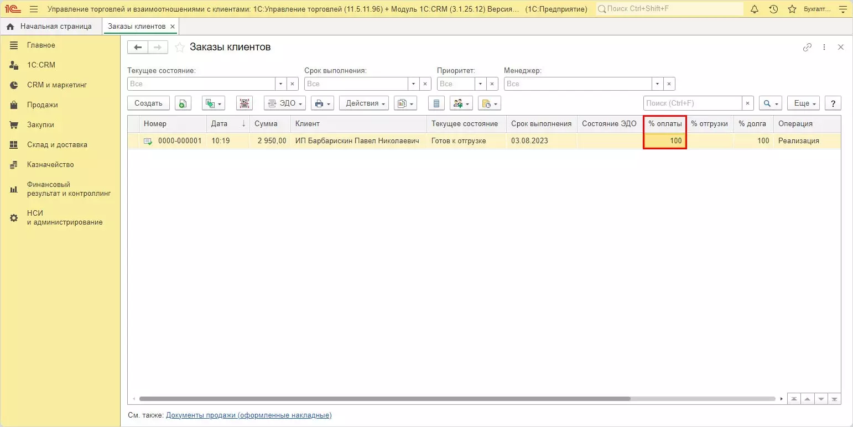Viewport: 853px width, 427px height.
Task: Open the Продажи section in sidebar
Action: click(x=42, y=105)
